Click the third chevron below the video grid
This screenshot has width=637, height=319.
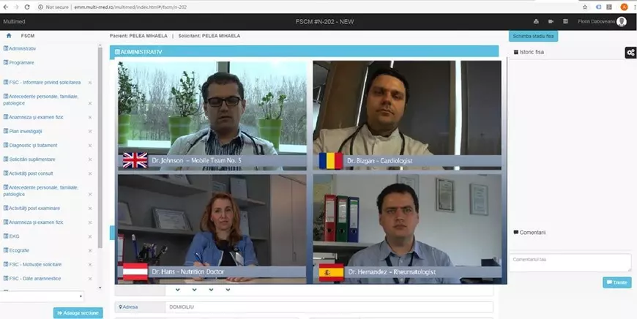[x=212, y=290]
